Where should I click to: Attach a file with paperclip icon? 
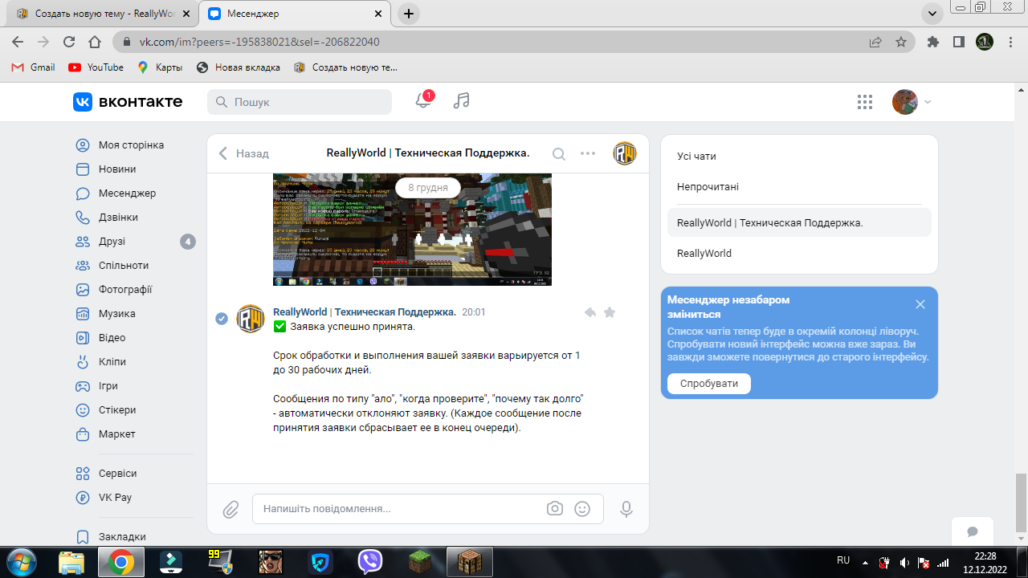click(230, 509)
